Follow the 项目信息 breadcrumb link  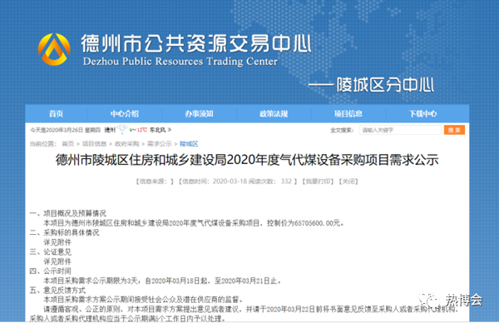(x=94, y=144)
